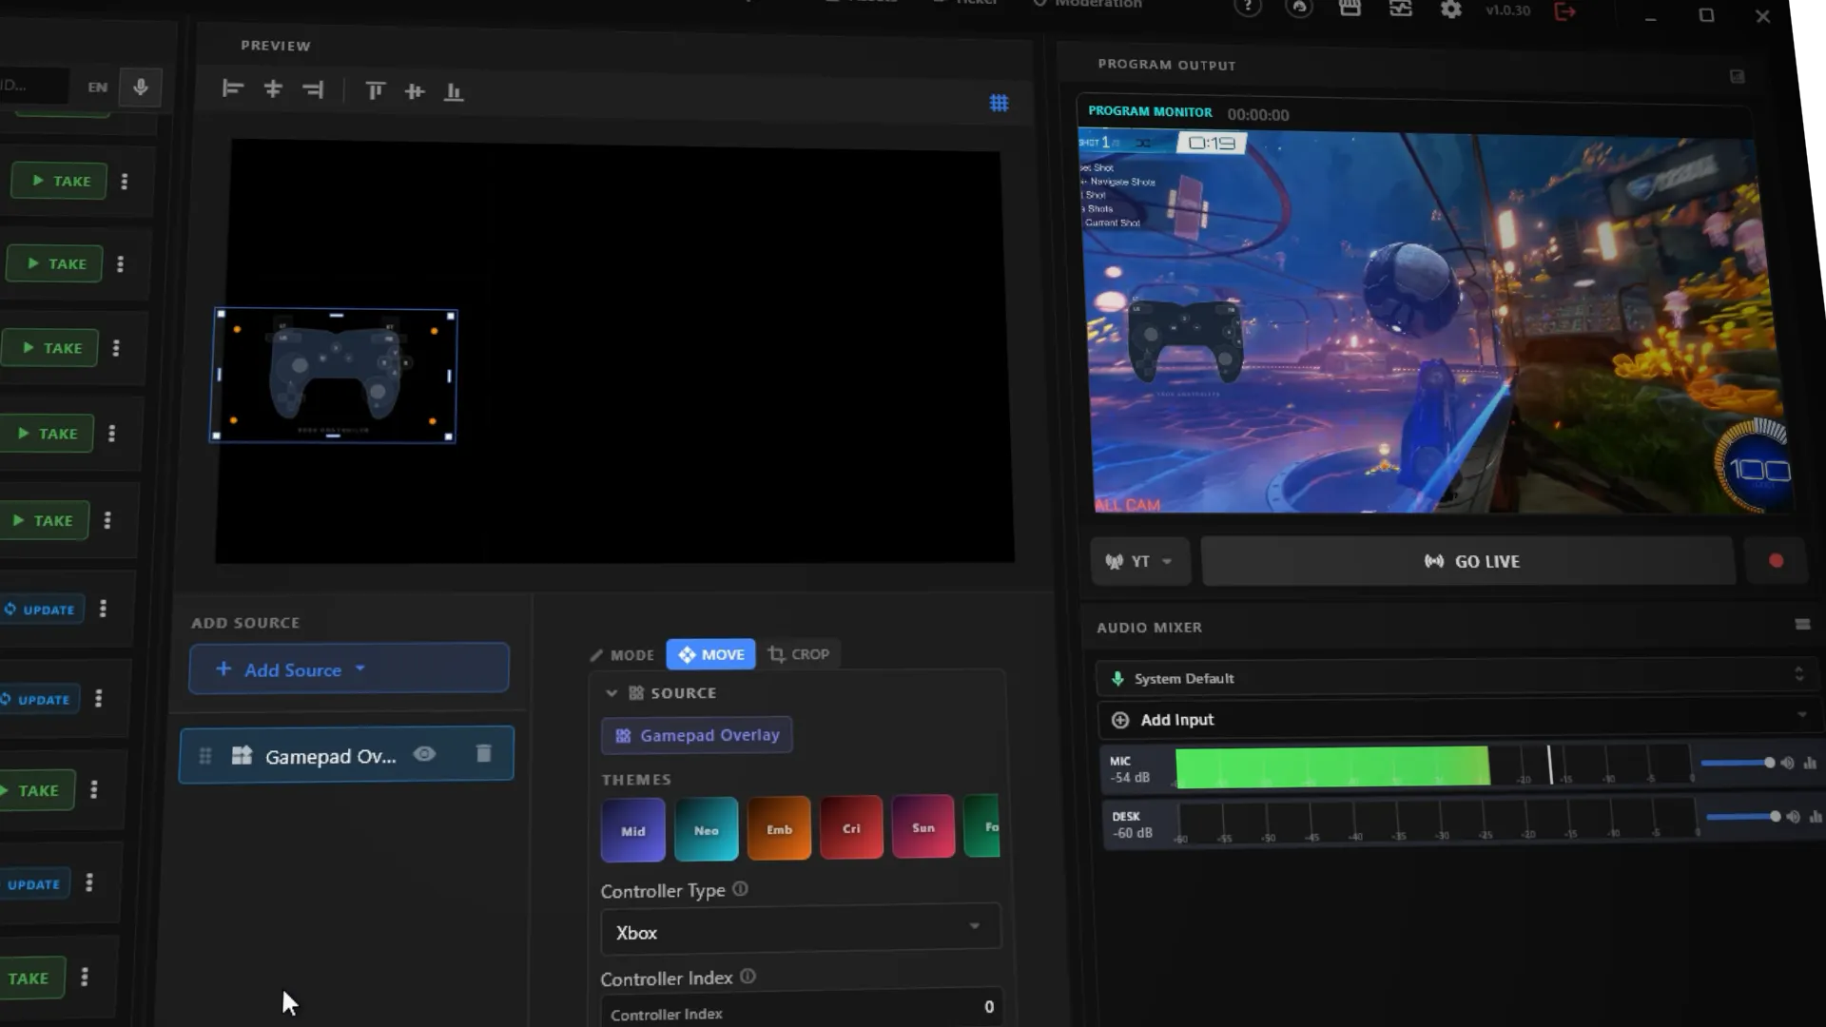Open the store icon in the top bar
Viewport: 1826px width, 1027px height.
point(1350,9)
